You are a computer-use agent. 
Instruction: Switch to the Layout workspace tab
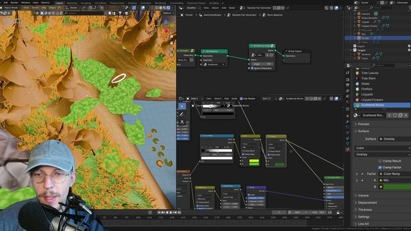point(59,3)
